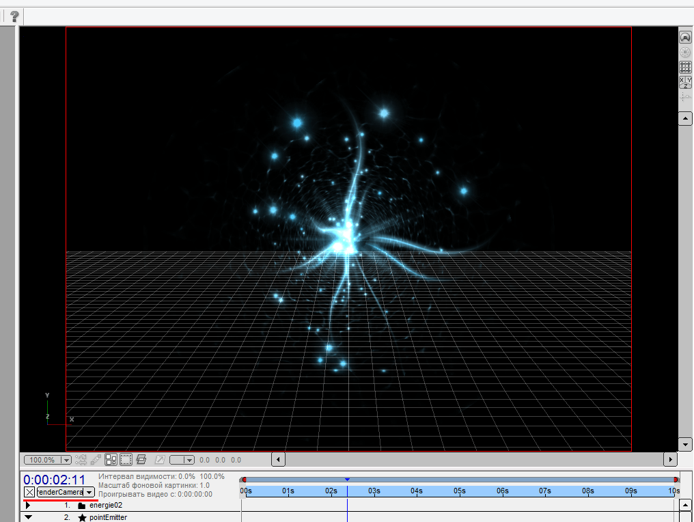Click 'Проигрывать видео с: 0:00:00:00' text

coord(155,494)
